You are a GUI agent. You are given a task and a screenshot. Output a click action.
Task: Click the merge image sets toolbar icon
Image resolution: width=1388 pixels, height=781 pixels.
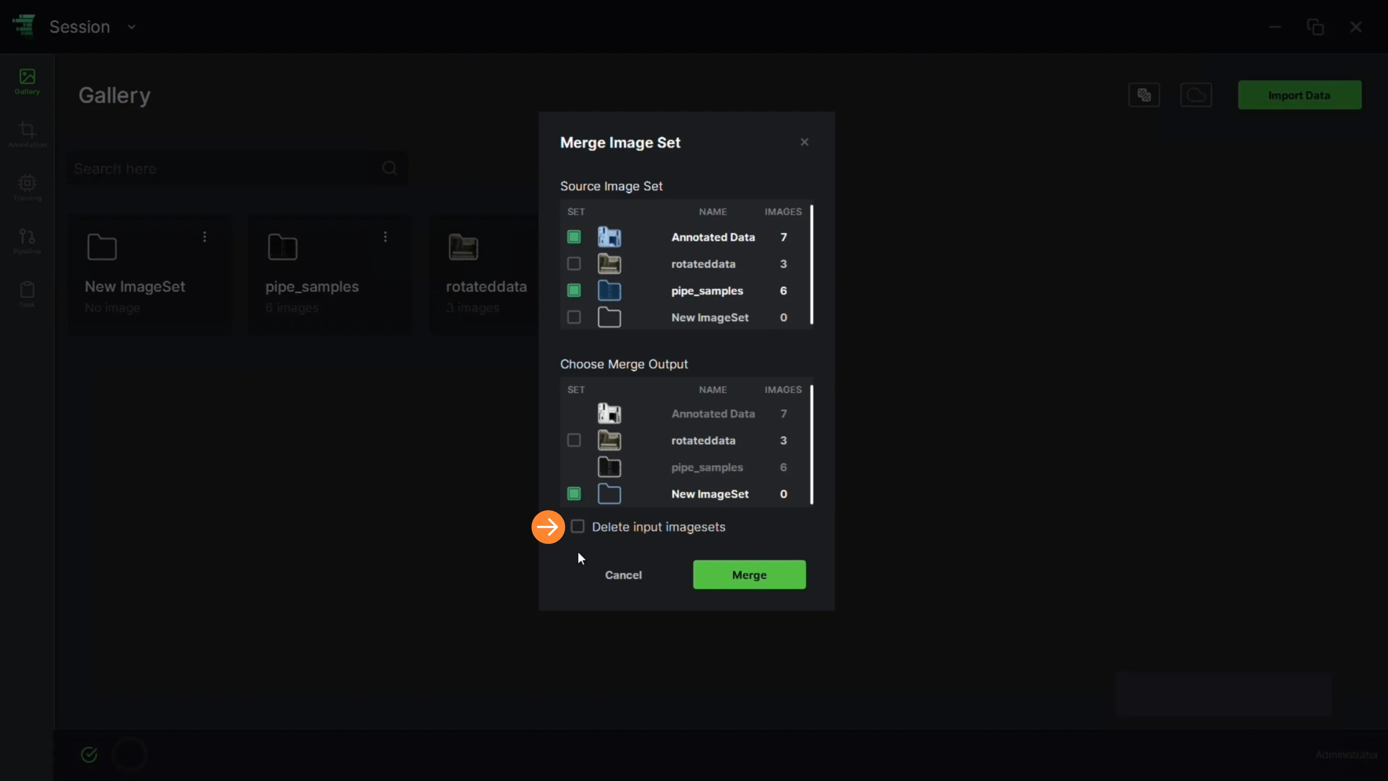point(1144,95)
